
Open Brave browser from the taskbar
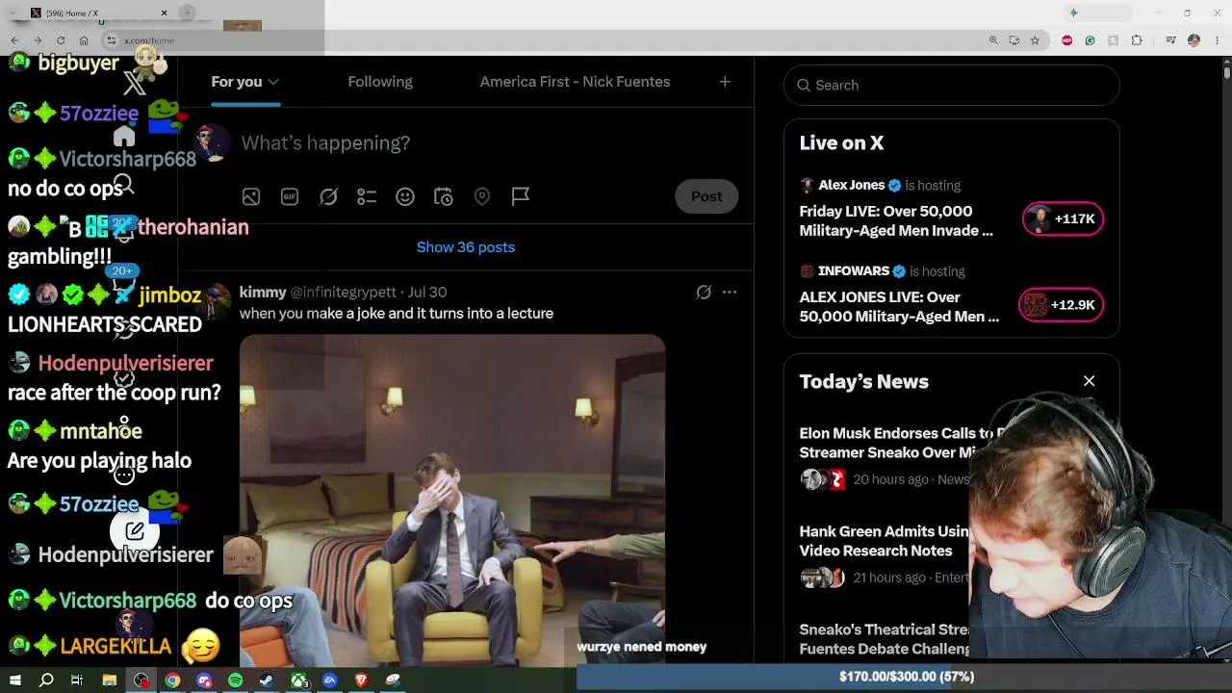pos(362,680)
